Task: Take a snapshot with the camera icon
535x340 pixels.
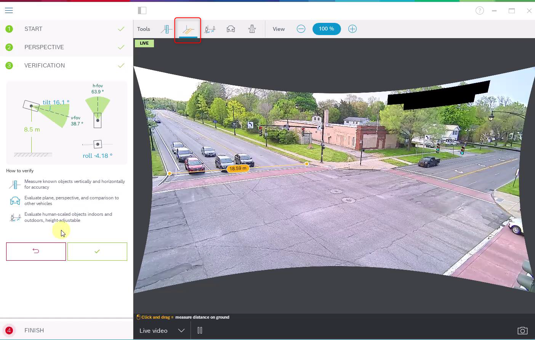Action: click(x=522, y=330)
